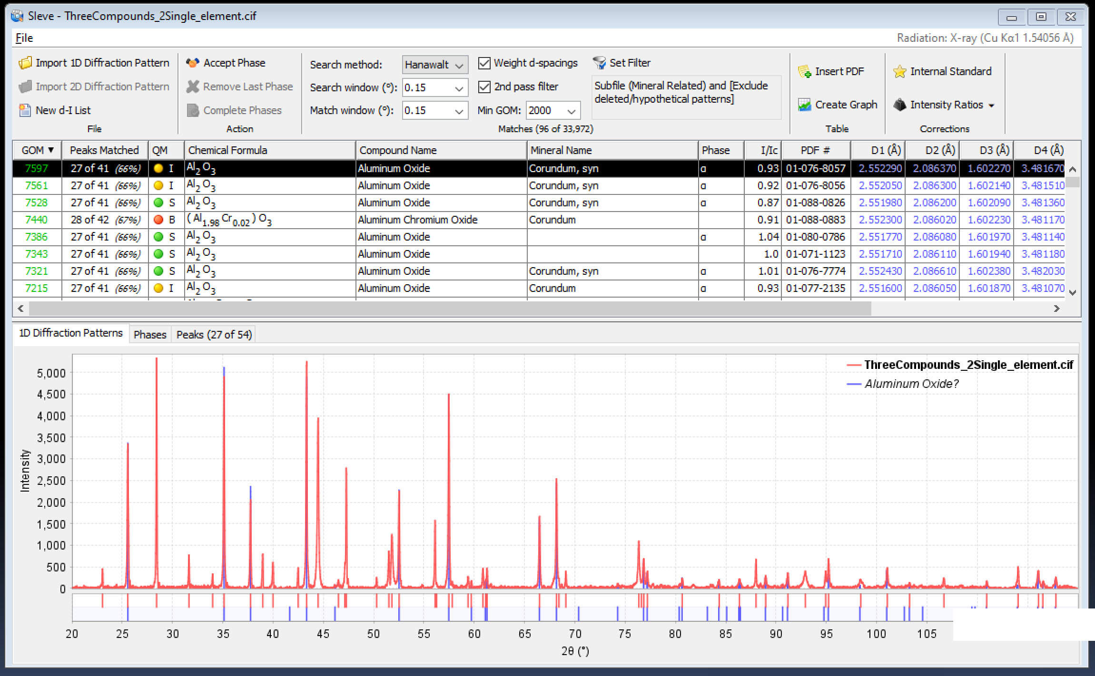1095x676 pixels.
Task: Toggle the Weight d-spacings checkbox
Action: [484, 63]
